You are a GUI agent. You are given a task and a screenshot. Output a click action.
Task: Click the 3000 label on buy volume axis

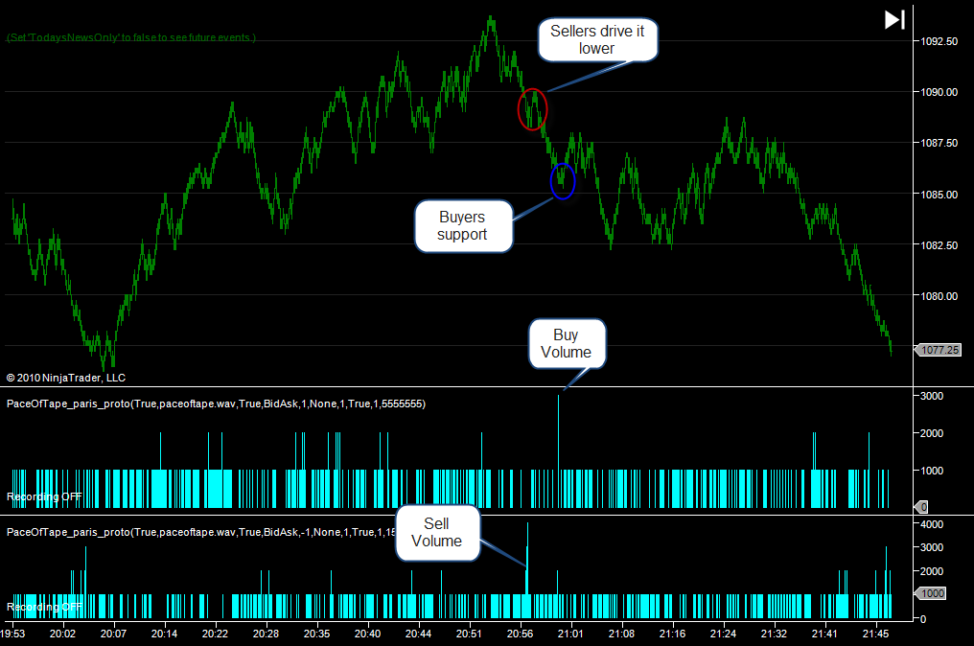[x=932, y=396]
